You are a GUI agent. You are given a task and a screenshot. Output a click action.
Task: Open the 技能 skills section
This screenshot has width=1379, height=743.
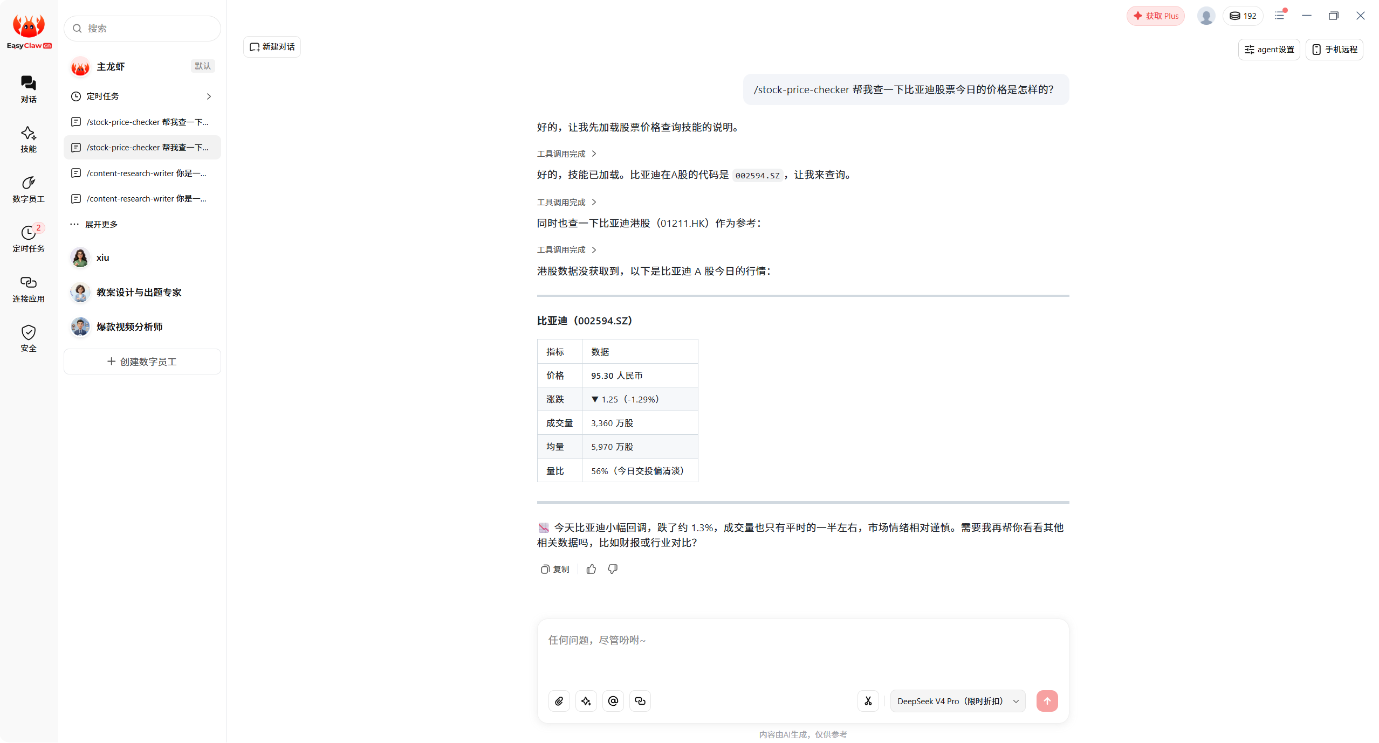pos(29,140)
